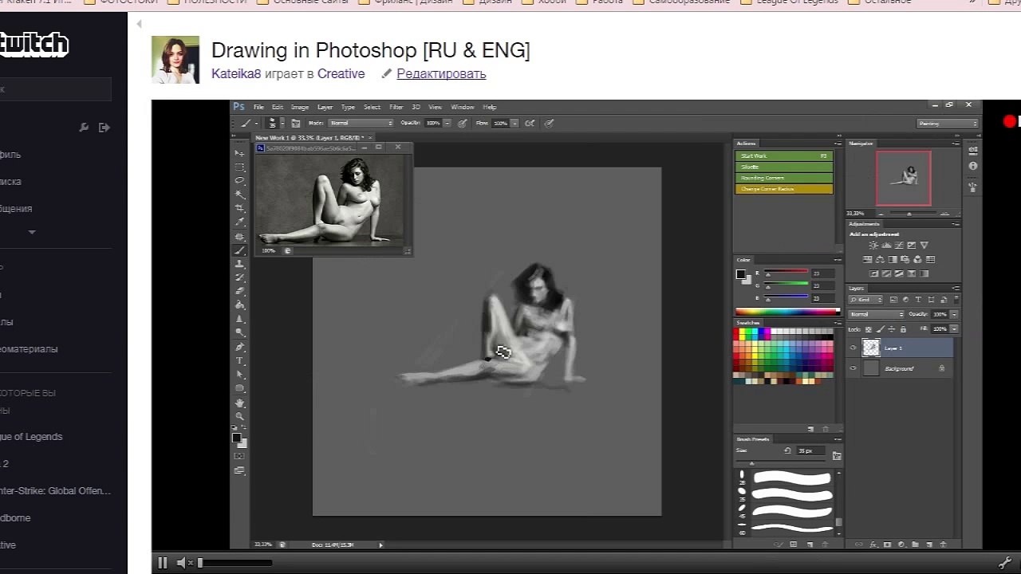The image size is (1021, 574).
Task: Click the Navigator zoom slider
Action: click(x=909, y=214)
